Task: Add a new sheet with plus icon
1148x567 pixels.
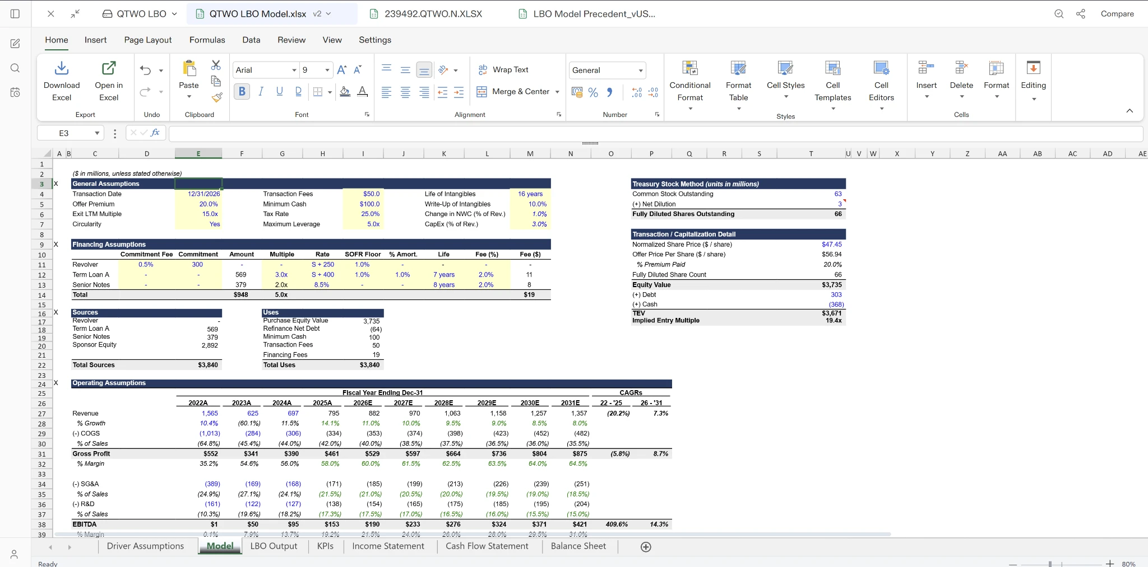Action: tap(646, 547)
